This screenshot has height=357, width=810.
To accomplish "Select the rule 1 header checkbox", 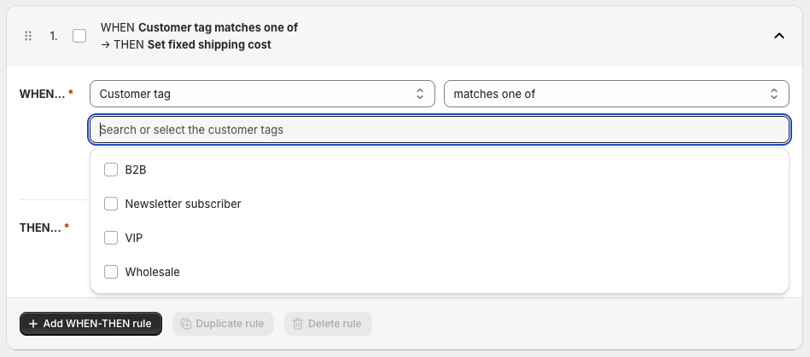I will [x=79, y=36].
